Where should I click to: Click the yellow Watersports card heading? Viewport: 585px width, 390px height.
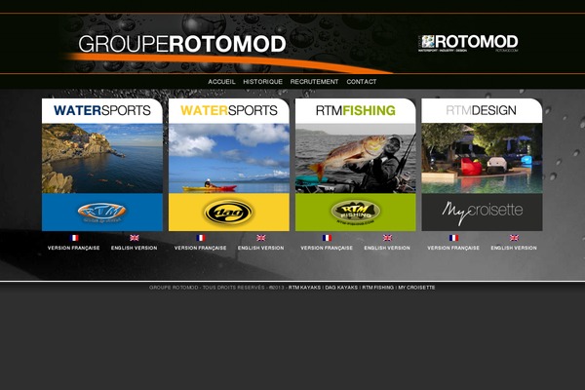pos(229,110)
